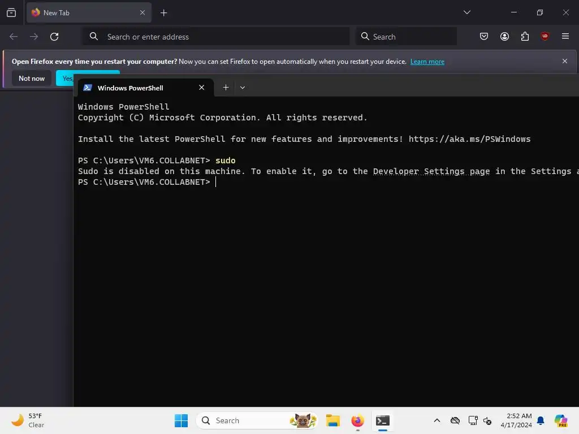Viewport: 579px width, 434px height.
Task: Open a new Firefox tab with plus
Action: point(163,13)
